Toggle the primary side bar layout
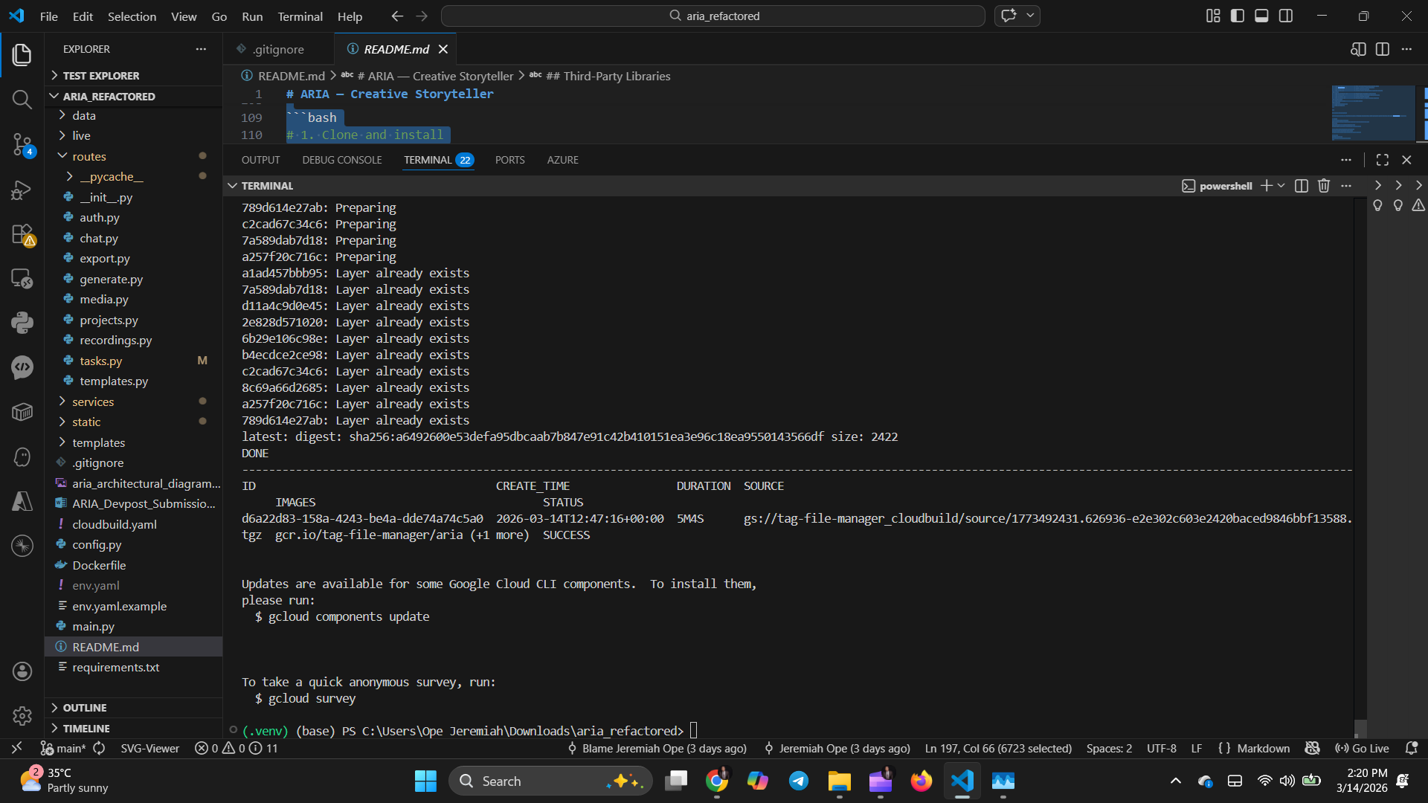The image size is (1428, 803). click(1238, 16)
